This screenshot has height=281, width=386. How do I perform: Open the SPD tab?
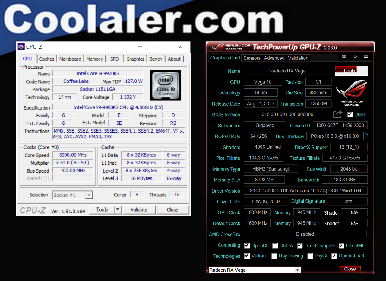(x=114, y=59)
